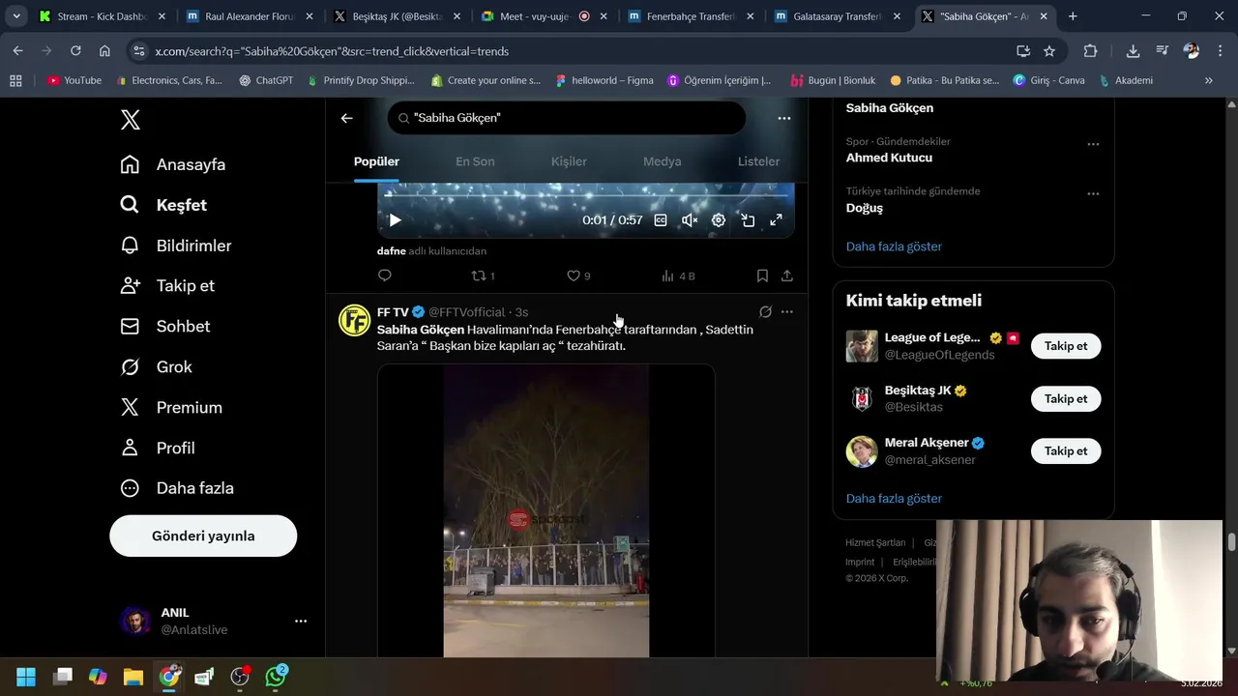View post analytics 4 B

678,275
